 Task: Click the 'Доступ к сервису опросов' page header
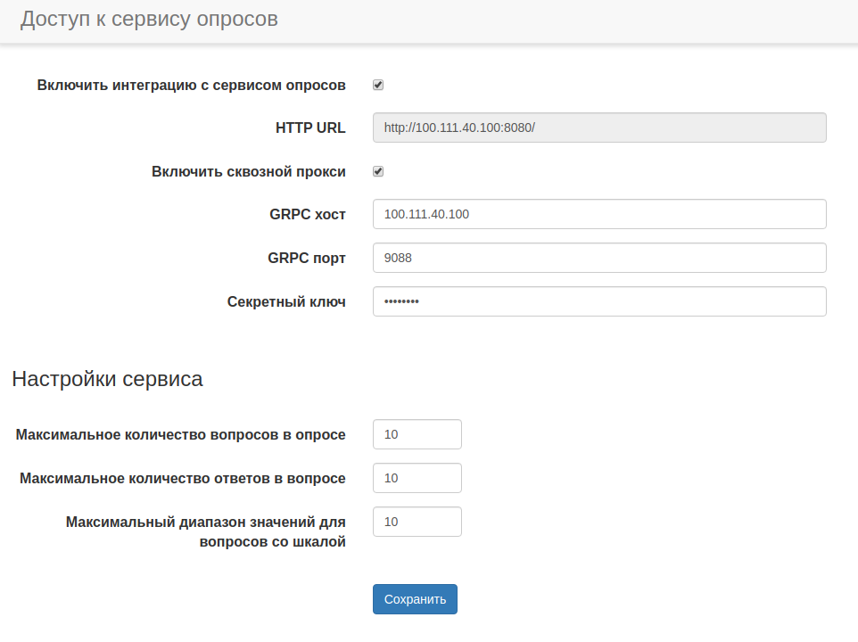coord(149,20)
